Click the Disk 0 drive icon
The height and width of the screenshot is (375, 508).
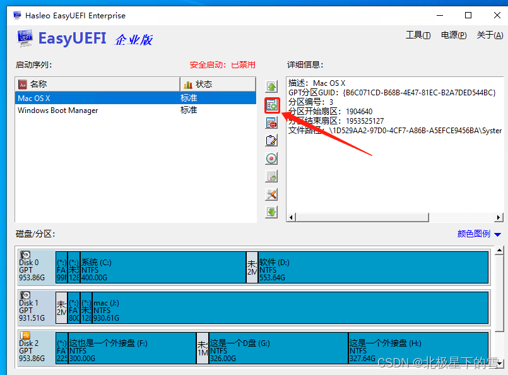coord(25,255)
